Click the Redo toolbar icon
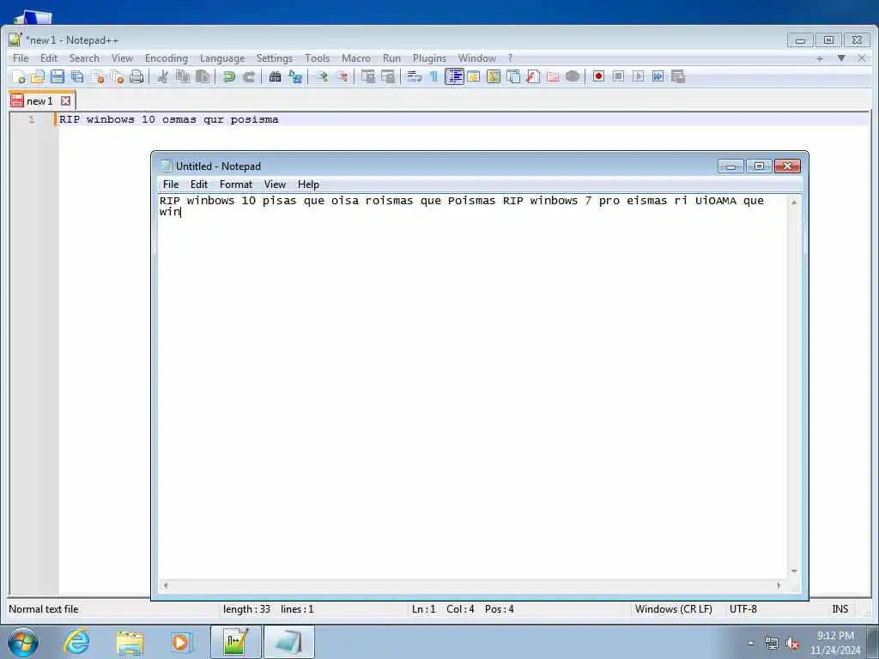 (248, 76)
